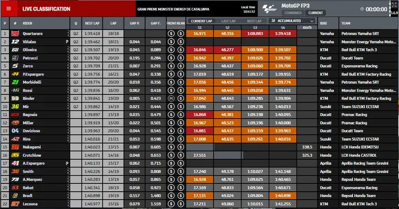Click the MotoGP logo
The image size is (399, 209).
pos(269,9)
